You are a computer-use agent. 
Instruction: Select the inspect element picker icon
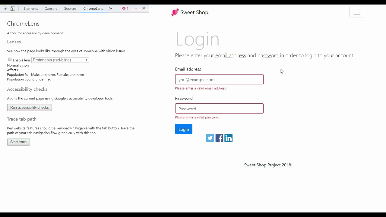click(5, 8)
